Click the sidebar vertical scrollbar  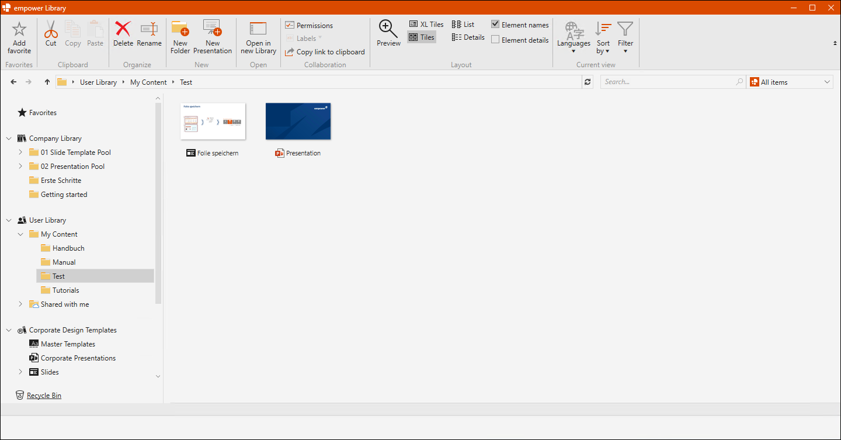coord(158,205)
